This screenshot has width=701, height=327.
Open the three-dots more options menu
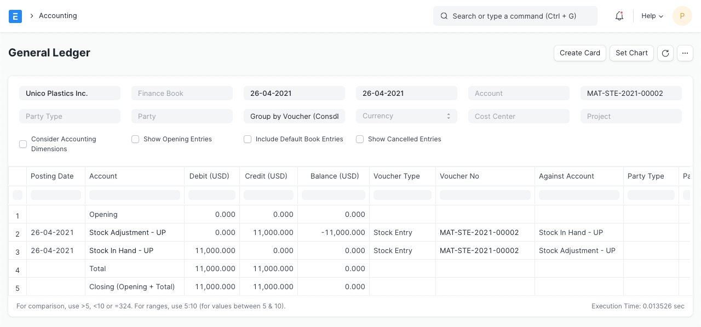(x=685, y=53)
